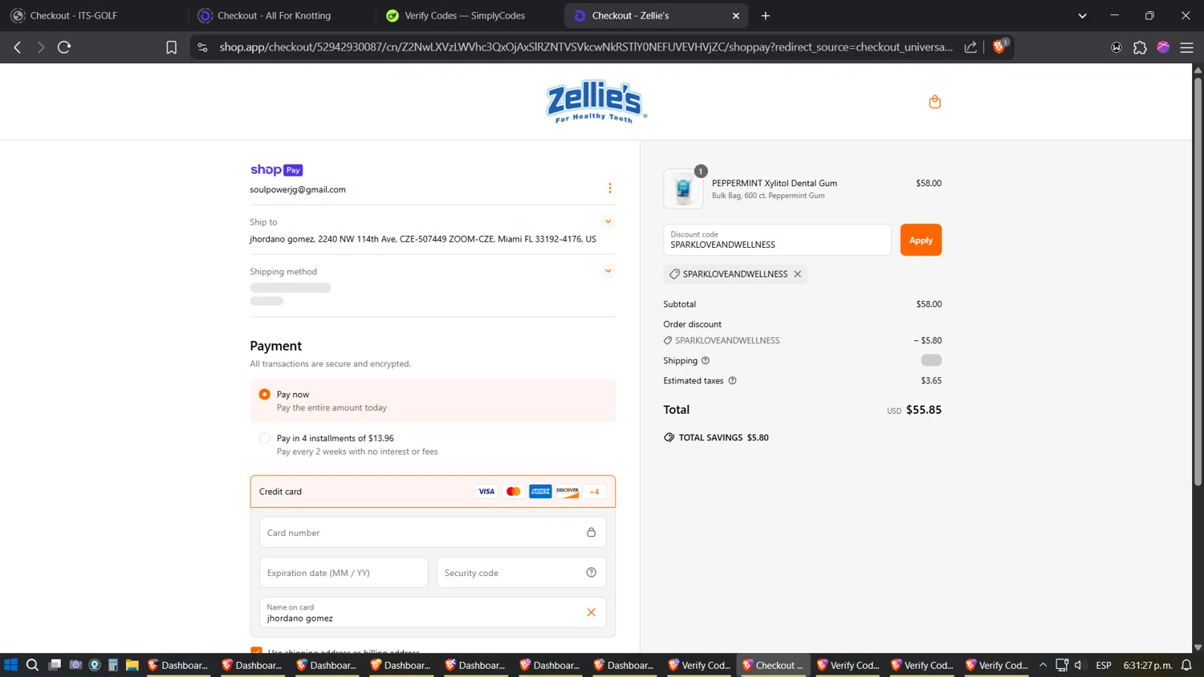Viewport: 1204px width, 677px height.
Task: Close the Checkout - Zellie's tab
Action: (x=736, y=15)
